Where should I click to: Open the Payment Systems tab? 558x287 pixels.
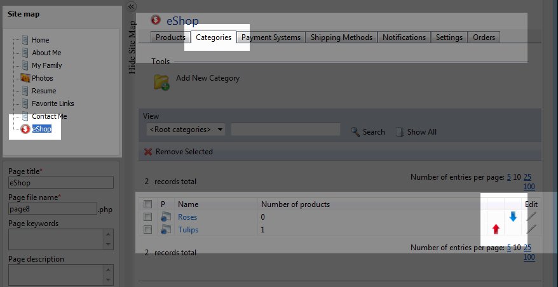(271, 37)
